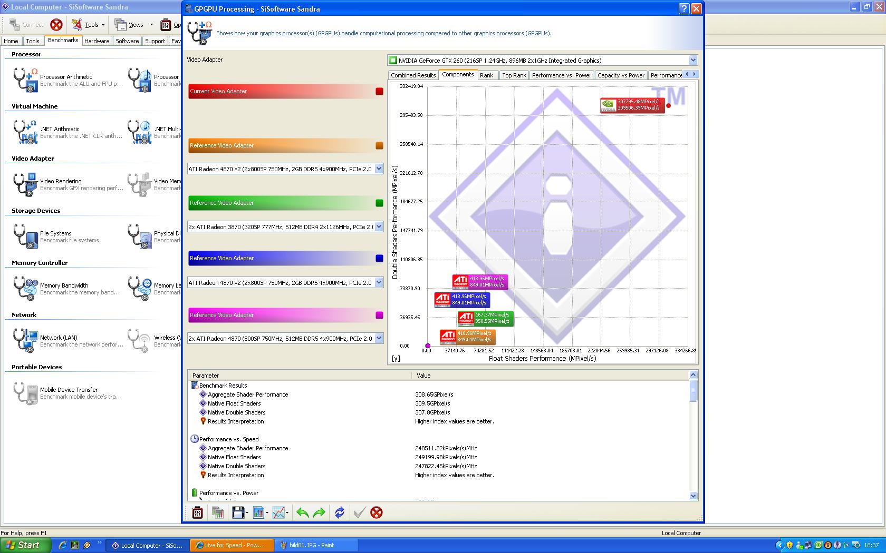Click the Connect toolbar button

click(26, 25)
